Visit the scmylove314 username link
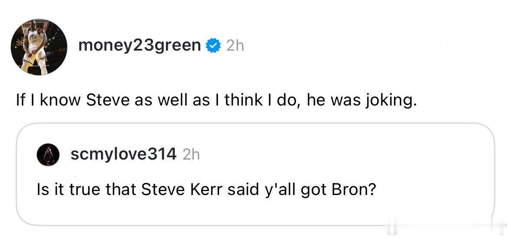This screenshot has width=511, height=240. pyautogui.click(x=124, y=154)
